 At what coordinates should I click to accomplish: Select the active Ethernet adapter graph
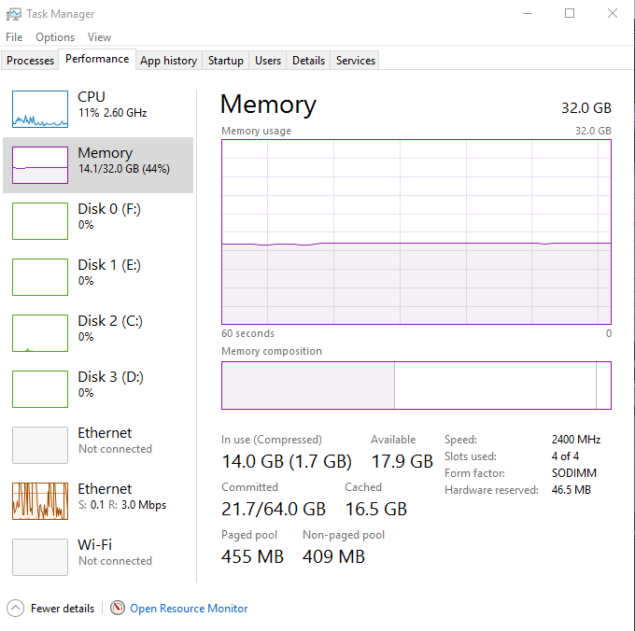coord(40,501)
